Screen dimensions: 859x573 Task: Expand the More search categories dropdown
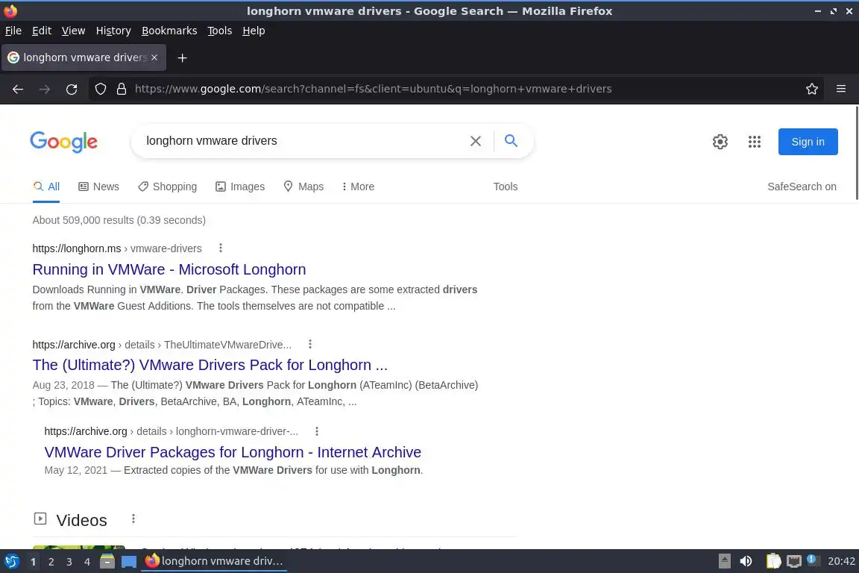click(x=358, y=187)
